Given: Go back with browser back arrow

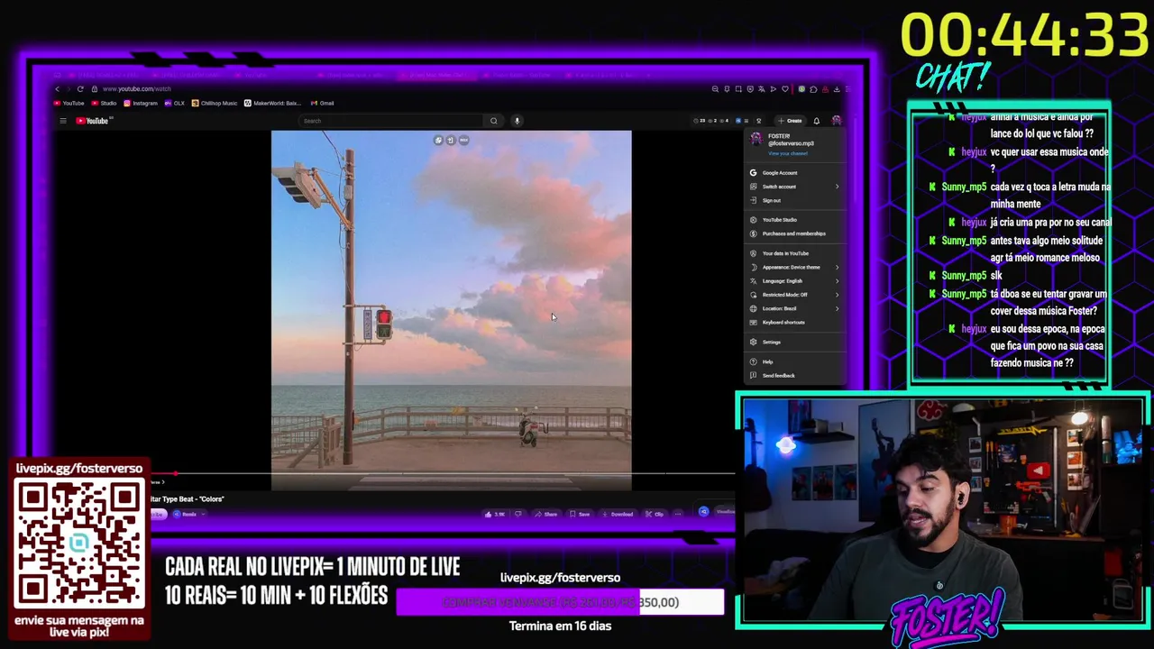Looking at the screenshot, I should [x=57, y=89].
